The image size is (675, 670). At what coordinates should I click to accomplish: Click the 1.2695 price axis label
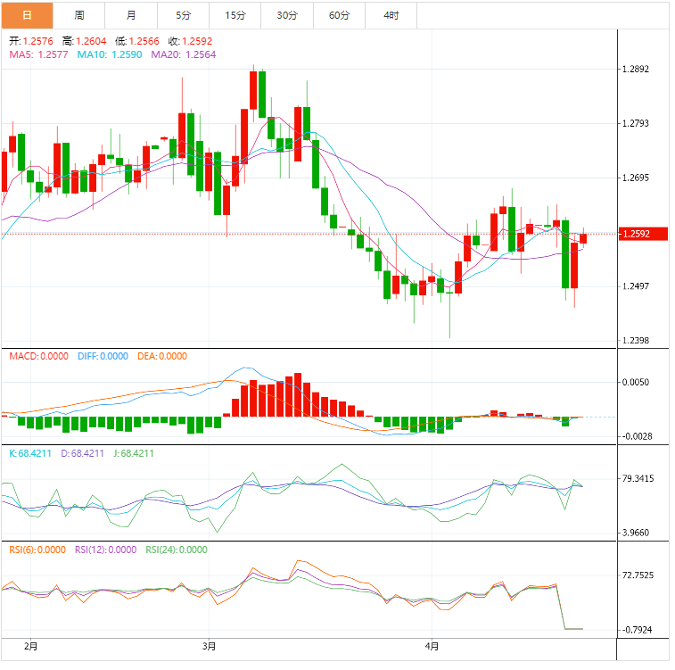point(636,178)
